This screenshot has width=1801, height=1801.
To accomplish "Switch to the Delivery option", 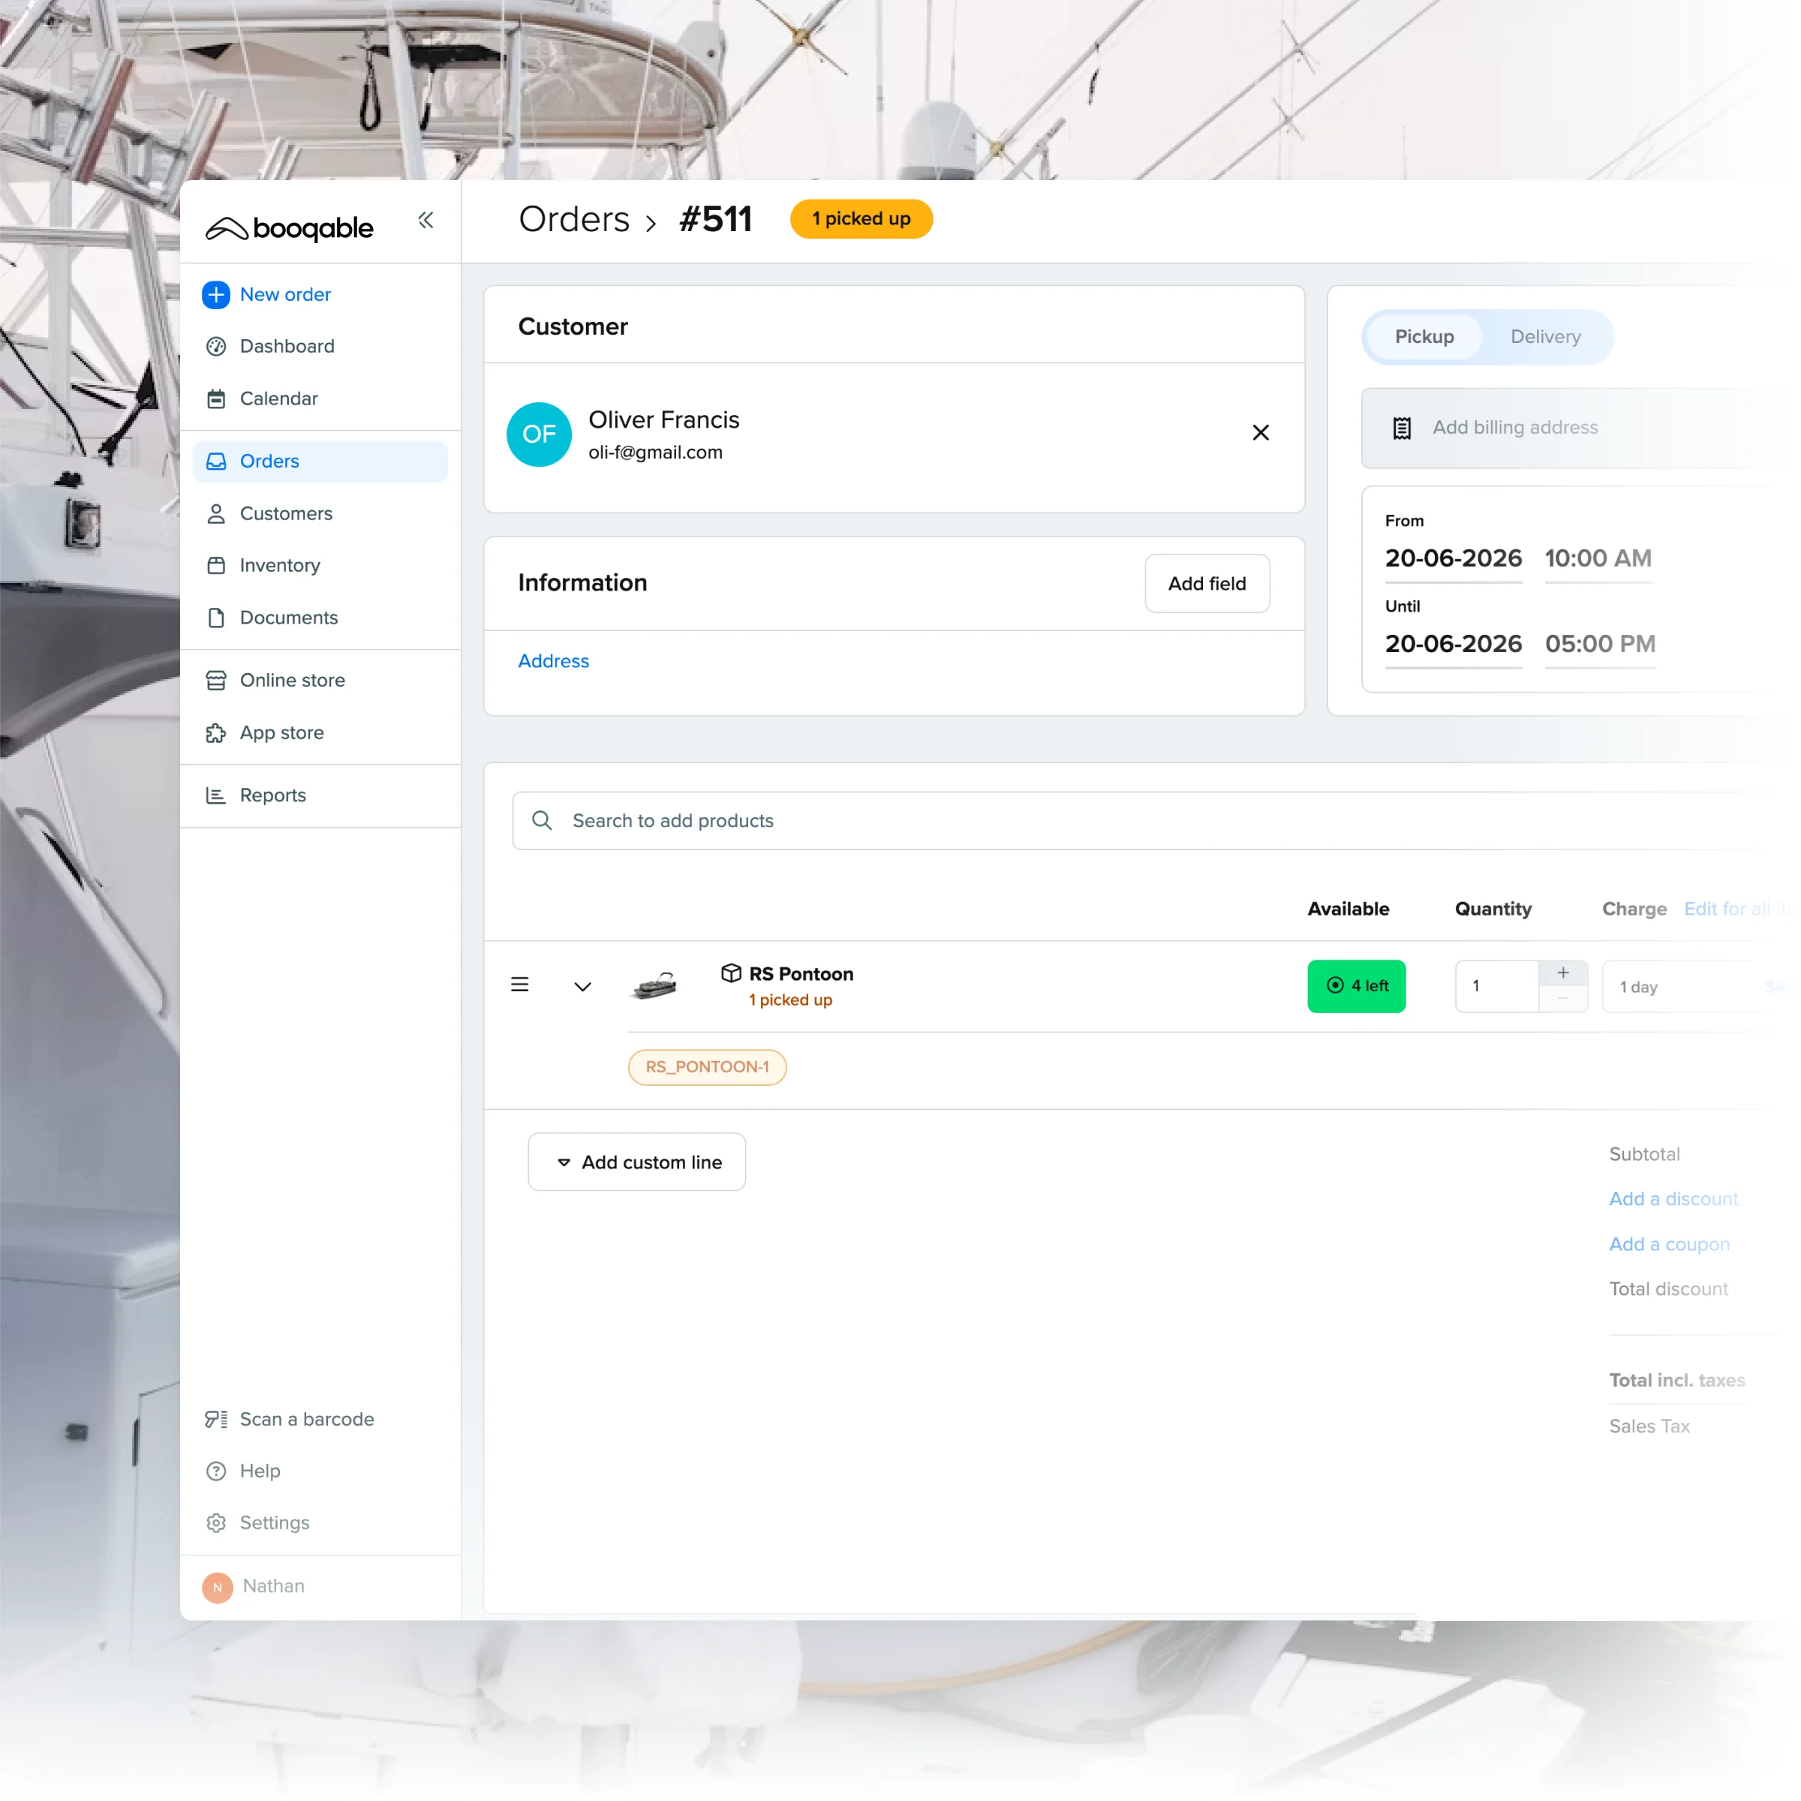I will (1546, 336).
